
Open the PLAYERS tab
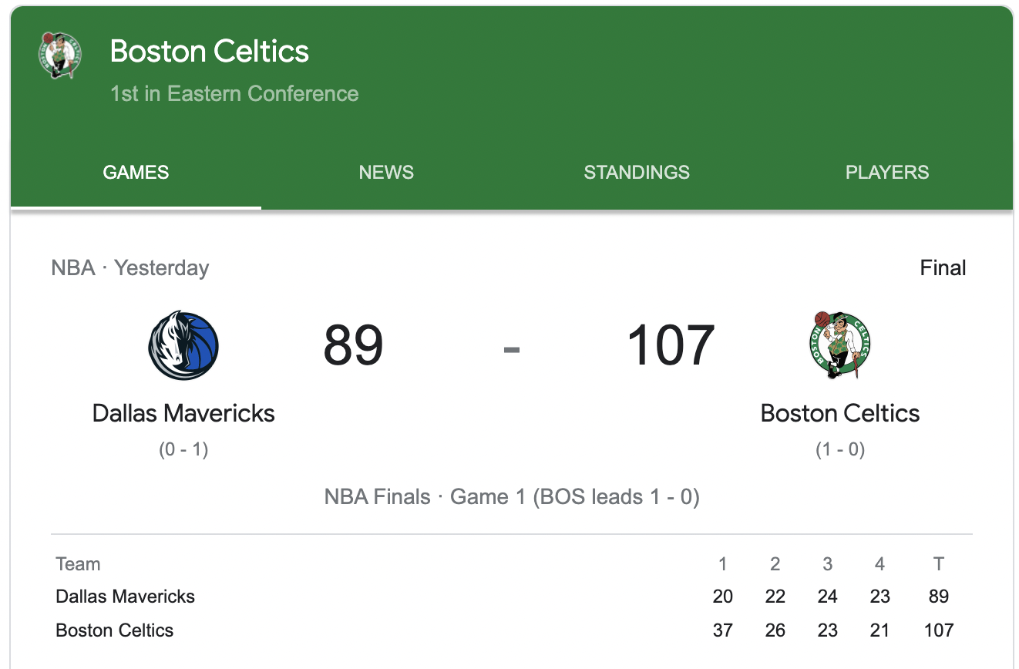coord(887,172)
